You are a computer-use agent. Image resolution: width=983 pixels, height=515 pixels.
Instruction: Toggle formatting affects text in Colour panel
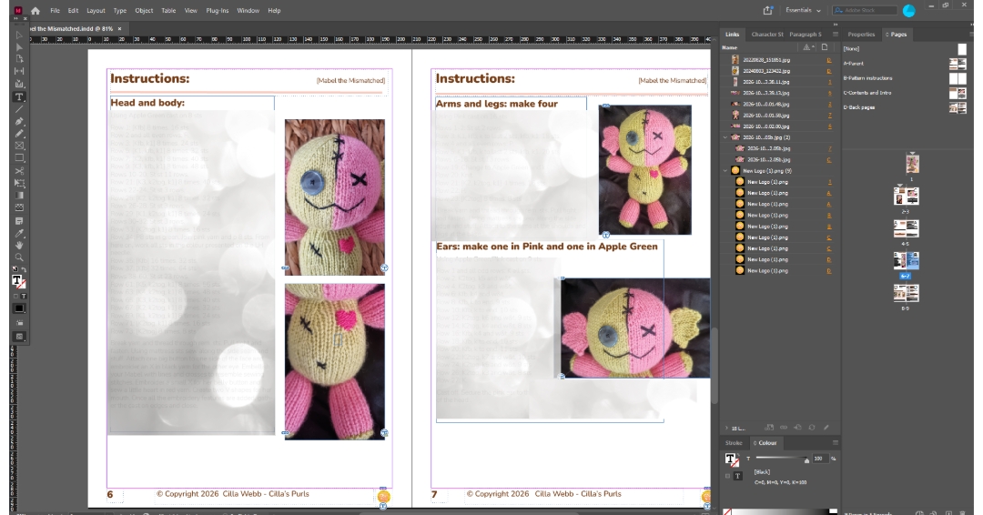[x=738, y=476]
